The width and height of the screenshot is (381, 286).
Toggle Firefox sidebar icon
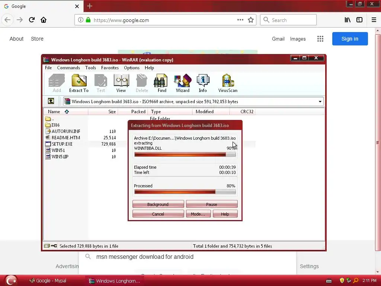click(359, 20)
